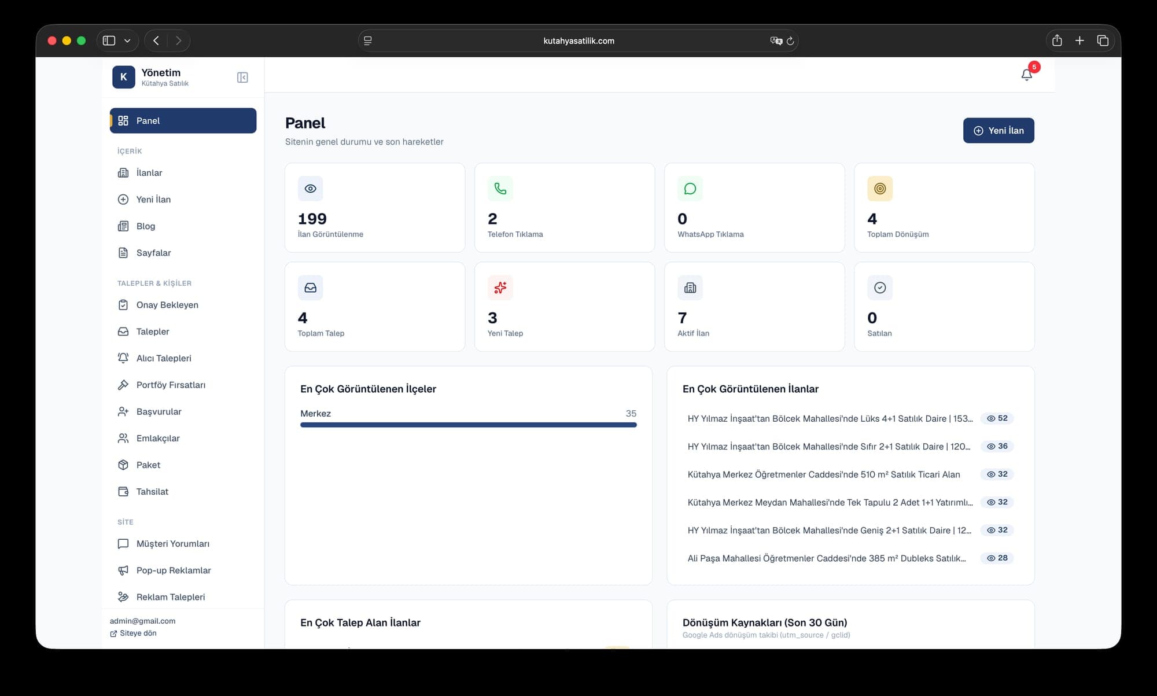
Task: Click the Dönüşüm Kaynakları (Son 30 Gün) heading
Action: click(x=764, y=623)
